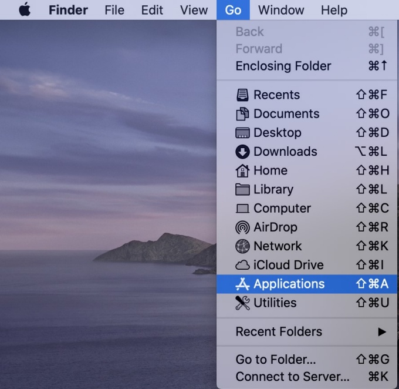The image size is (399, 389).
Task: Click the ⌥⌘L shortcut beside Downloads
Action: pos(371,152)
